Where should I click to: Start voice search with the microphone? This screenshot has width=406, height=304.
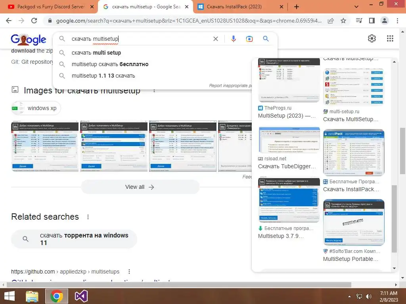tap(233, 39)
